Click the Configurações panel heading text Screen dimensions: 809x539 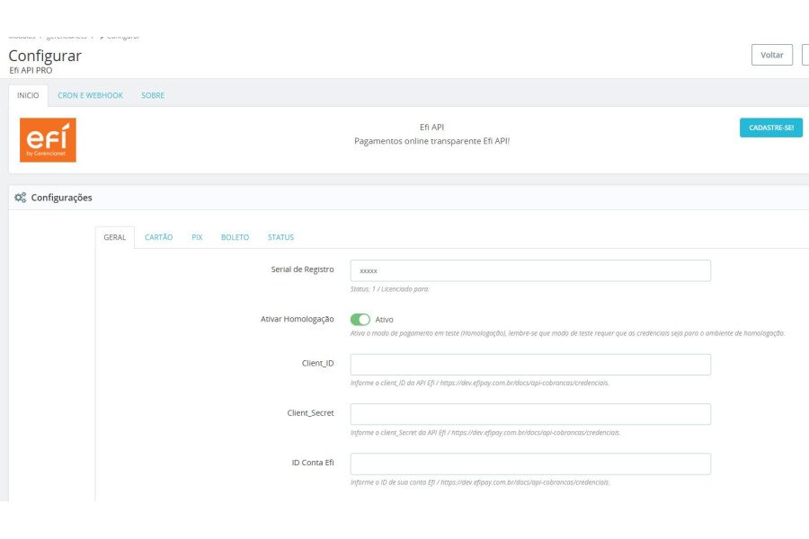point(61,198)
